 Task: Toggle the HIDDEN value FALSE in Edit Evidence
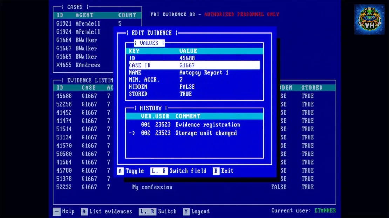click(187, 87)
